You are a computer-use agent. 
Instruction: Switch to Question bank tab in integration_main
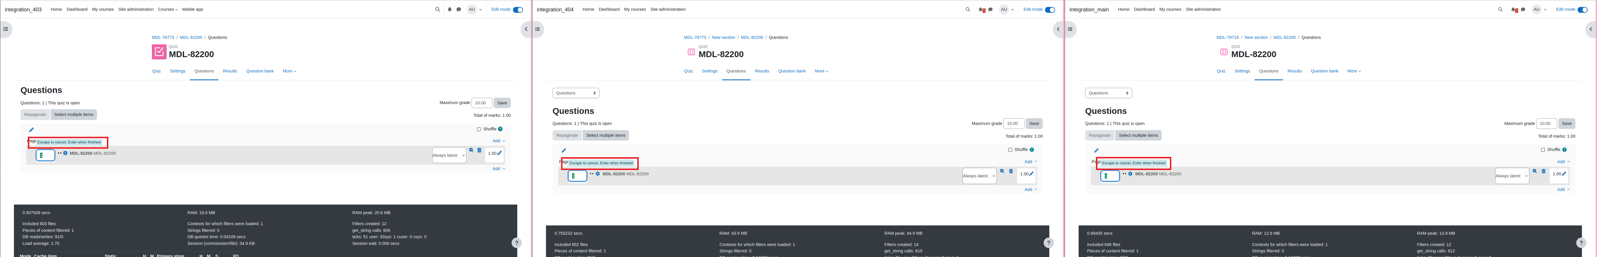pyautogui.click(x=1324, y=71)
